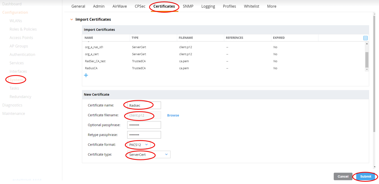Select the RadSec_CA_test certificate row
Screen dimensions: 379x184
(x=95, y=61)
